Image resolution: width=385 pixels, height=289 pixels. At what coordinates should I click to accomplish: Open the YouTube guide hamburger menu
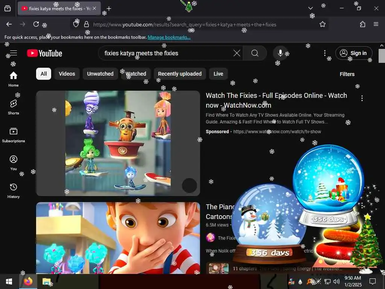[14, 53]
